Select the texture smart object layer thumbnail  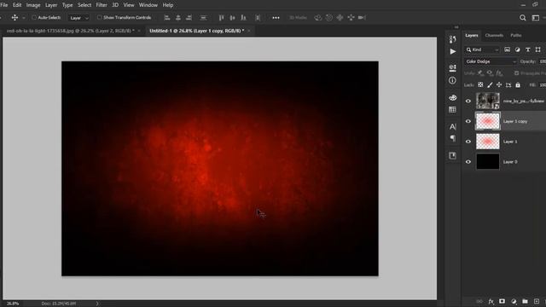pyautogui.click(x=487, y=101)
